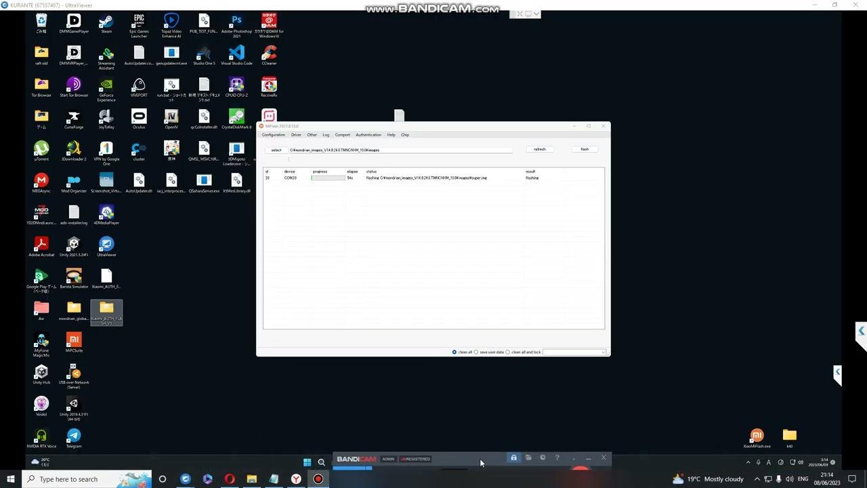This screenshot has width=867, height=488.
Task: Click the JoyToKey desktop icon
Action: click(x=106, y=119)
